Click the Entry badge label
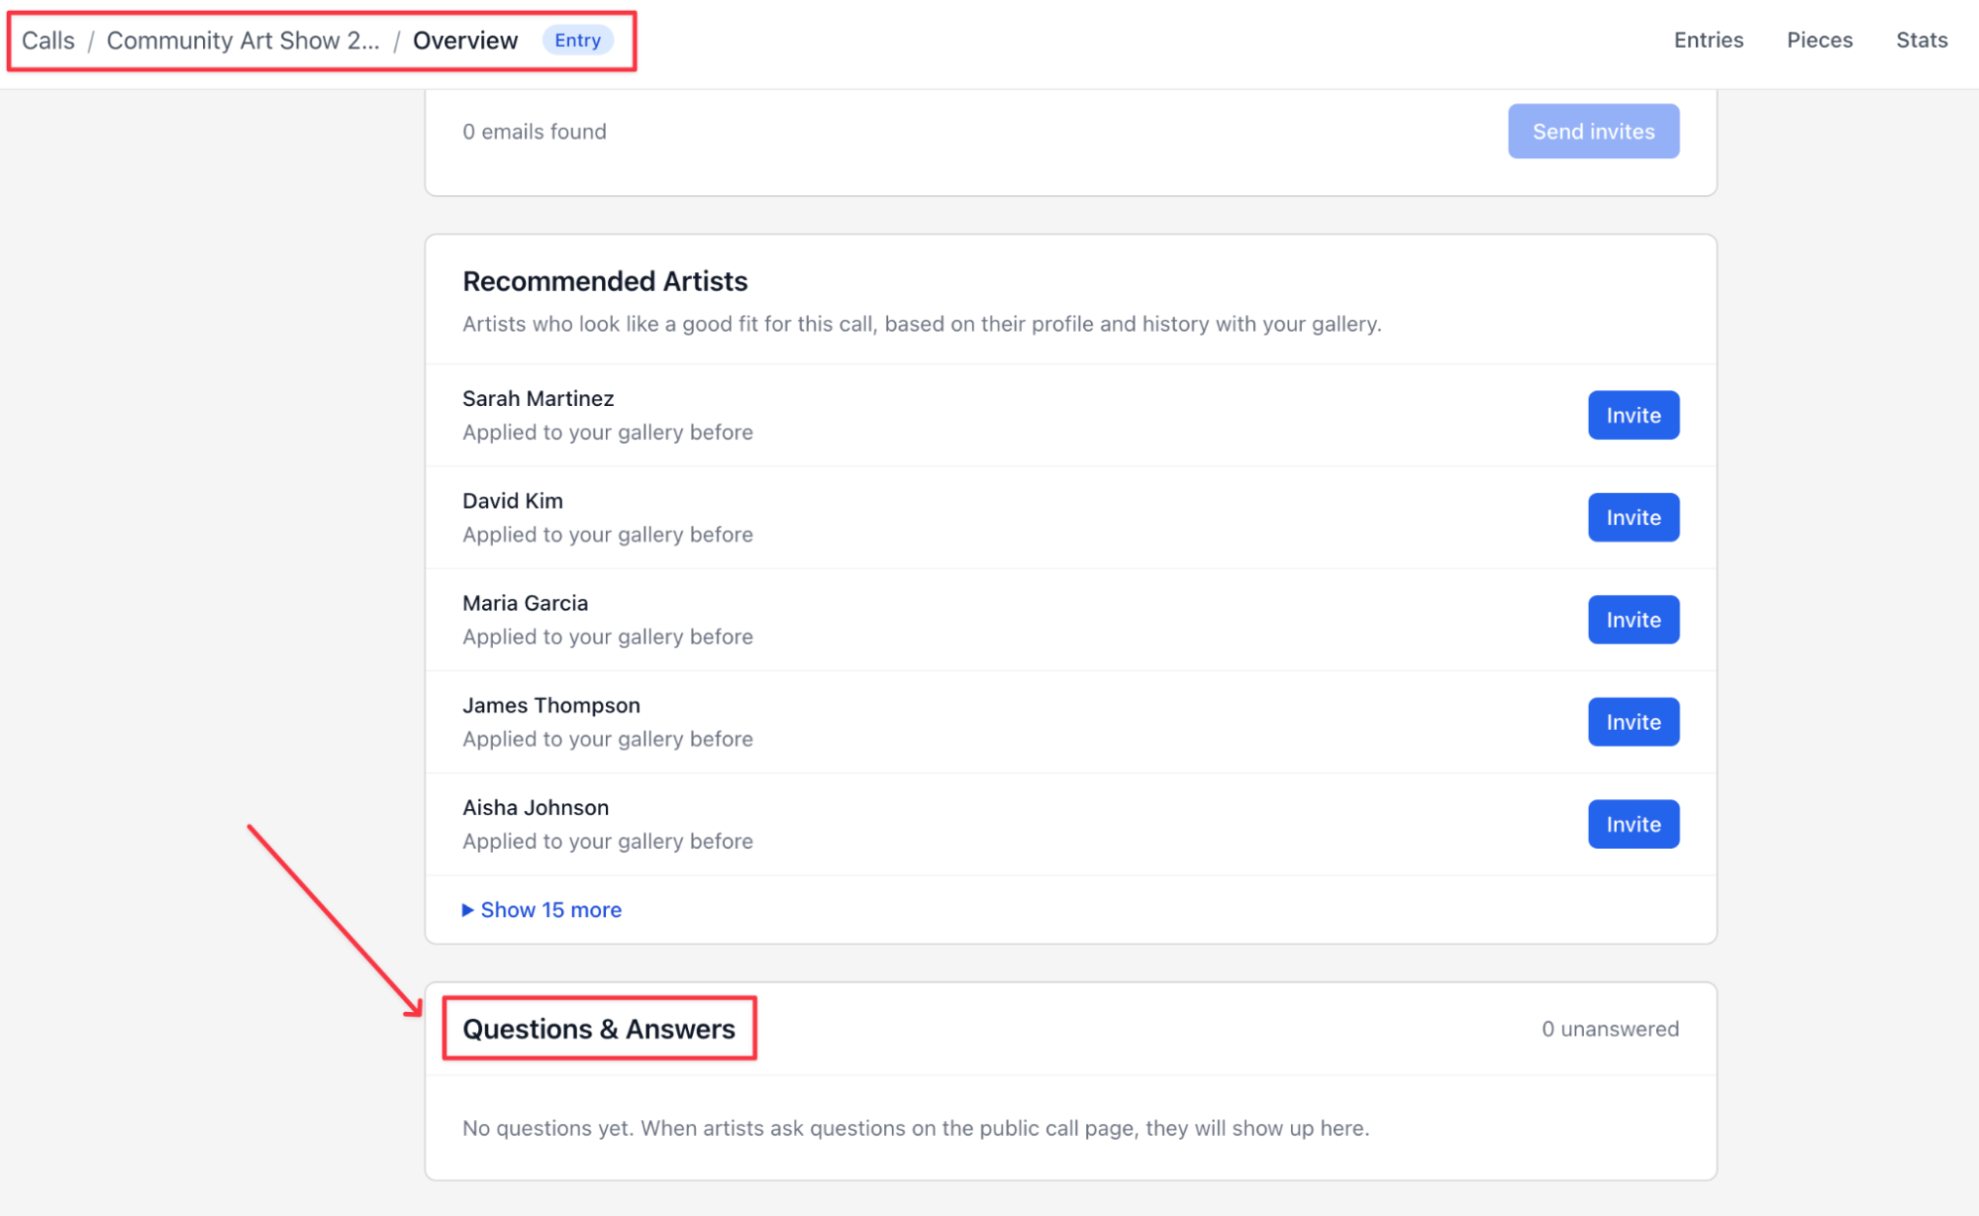 [x=577, y=40]
